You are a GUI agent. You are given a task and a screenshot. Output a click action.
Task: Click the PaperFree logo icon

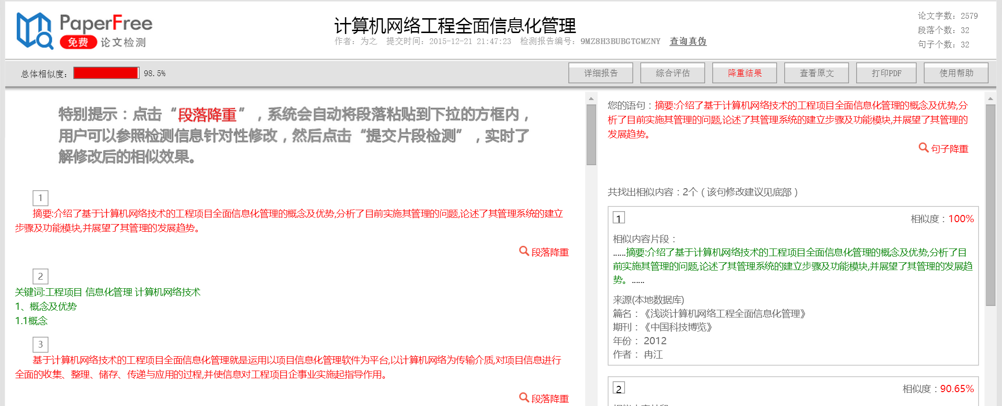(x=35, y=31)
